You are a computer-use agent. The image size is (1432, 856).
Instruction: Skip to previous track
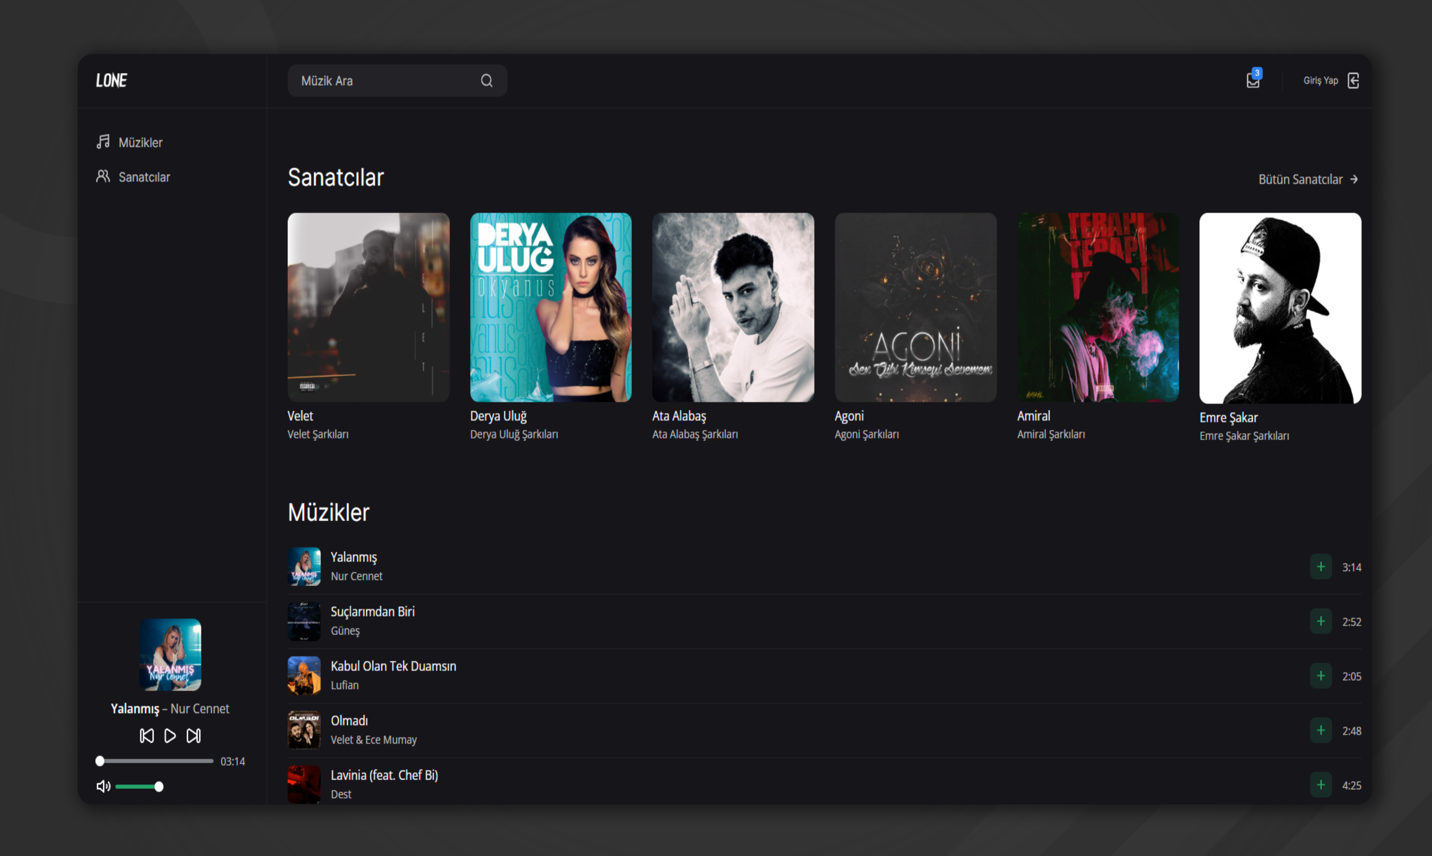[x=146, y=735]
